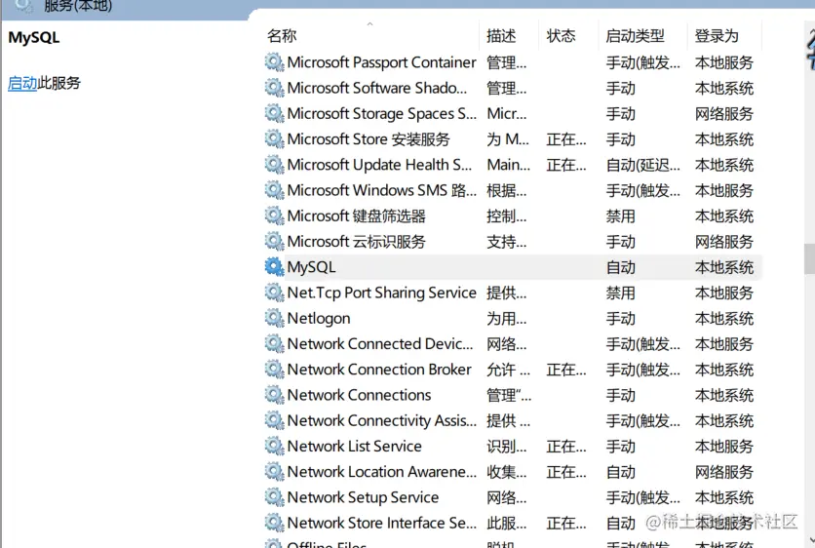Select the Network Connectivity Assis... service name
The height and width of the screenshot is (548, 815).
point(381,420)
